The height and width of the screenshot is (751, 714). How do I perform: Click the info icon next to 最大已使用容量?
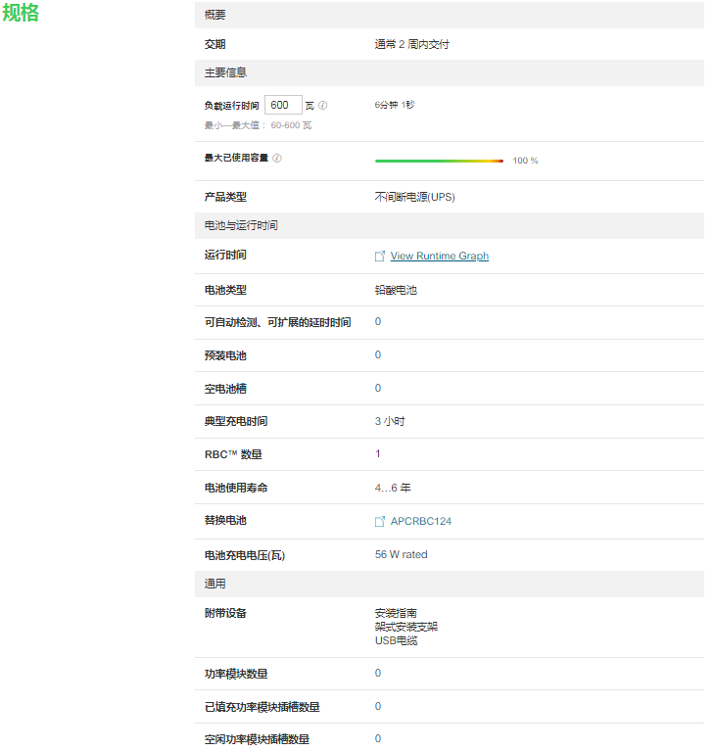277,159
